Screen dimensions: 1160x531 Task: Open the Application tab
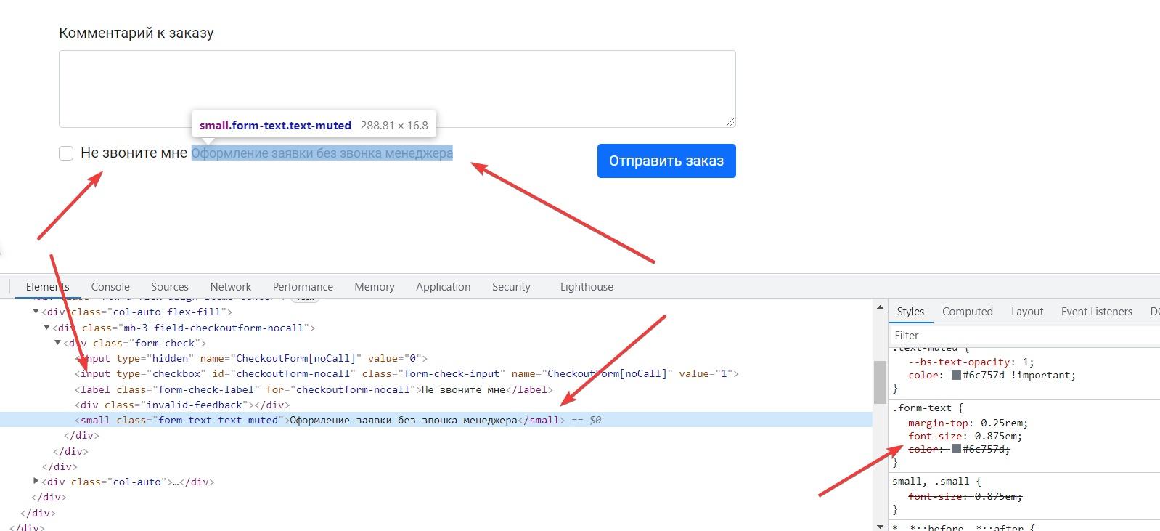tap(444, 287)
